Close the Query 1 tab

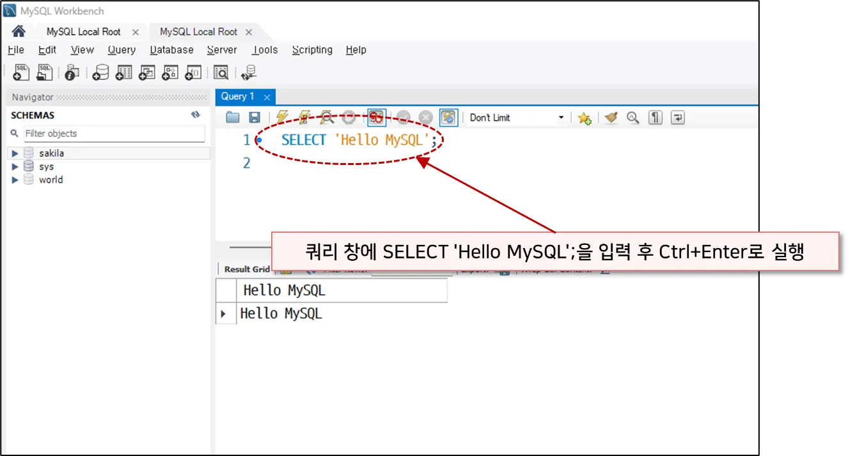pyautogui.click(x=267, y=97)
